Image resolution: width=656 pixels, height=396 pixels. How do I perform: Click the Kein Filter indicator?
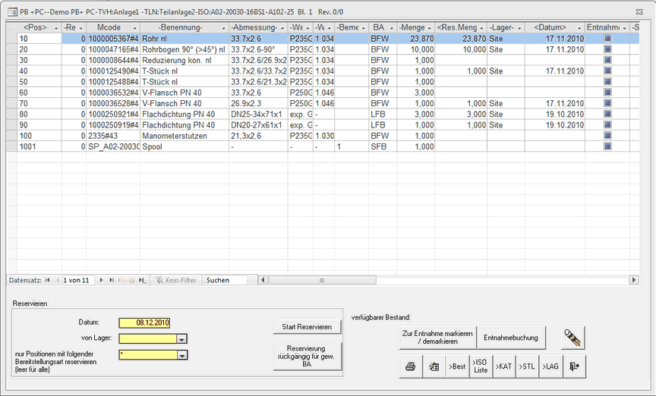click(175, 280)
